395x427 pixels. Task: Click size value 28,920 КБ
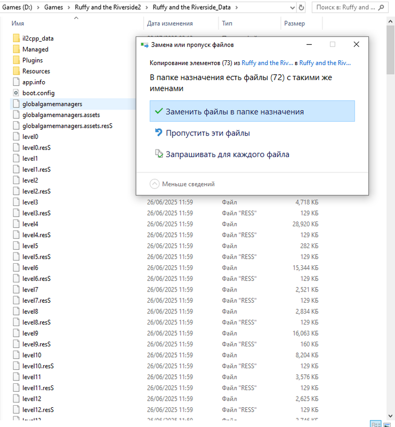click(305, 224)
